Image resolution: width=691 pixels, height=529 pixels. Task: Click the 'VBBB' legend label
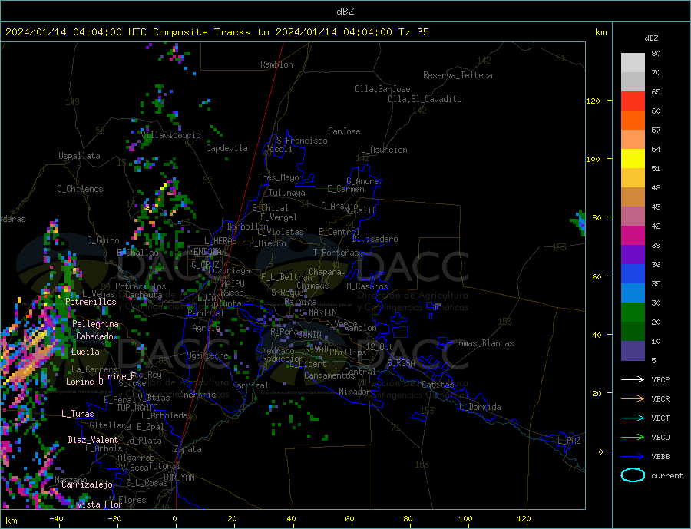pyautogui.click(x=660, y=456)
